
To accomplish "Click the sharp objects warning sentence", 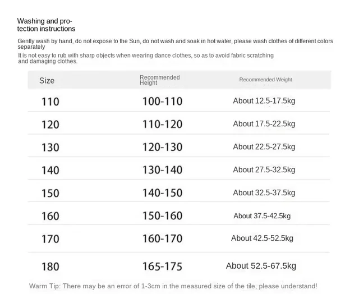I will 146,58.
